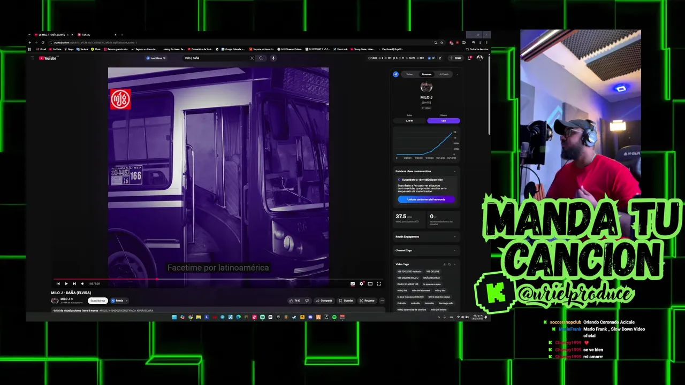Viewport: 685px width, 385px height.
Task: Open MILO J channel avatar below video
Action: 55,301
